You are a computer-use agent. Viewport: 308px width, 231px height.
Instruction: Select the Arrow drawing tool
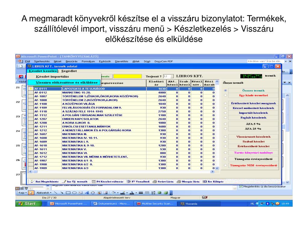point(62,193)
